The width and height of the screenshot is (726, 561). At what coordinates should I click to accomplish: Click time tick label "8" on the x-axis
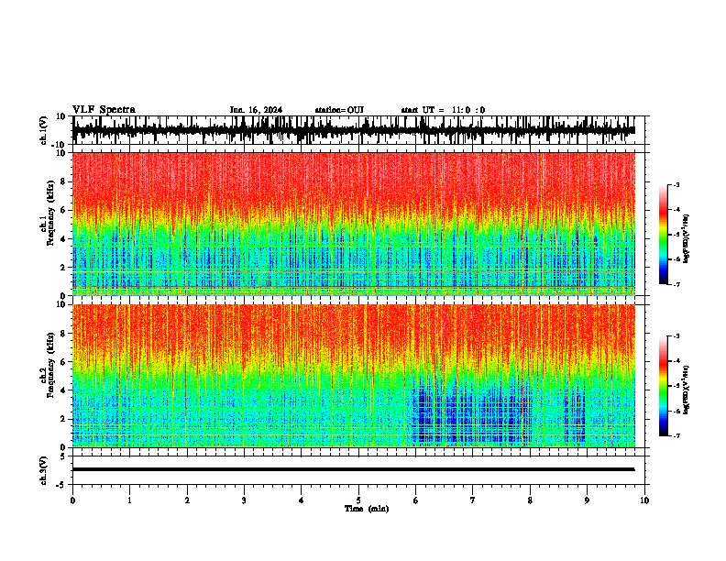530,500
